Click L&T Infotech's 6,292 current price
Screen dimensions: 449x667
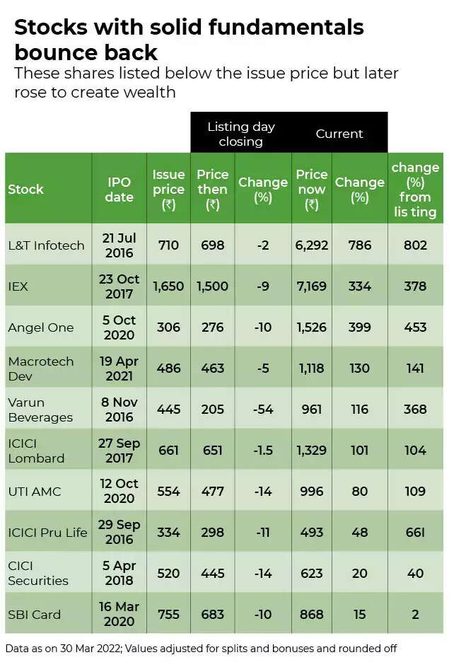tap(311, 245)
